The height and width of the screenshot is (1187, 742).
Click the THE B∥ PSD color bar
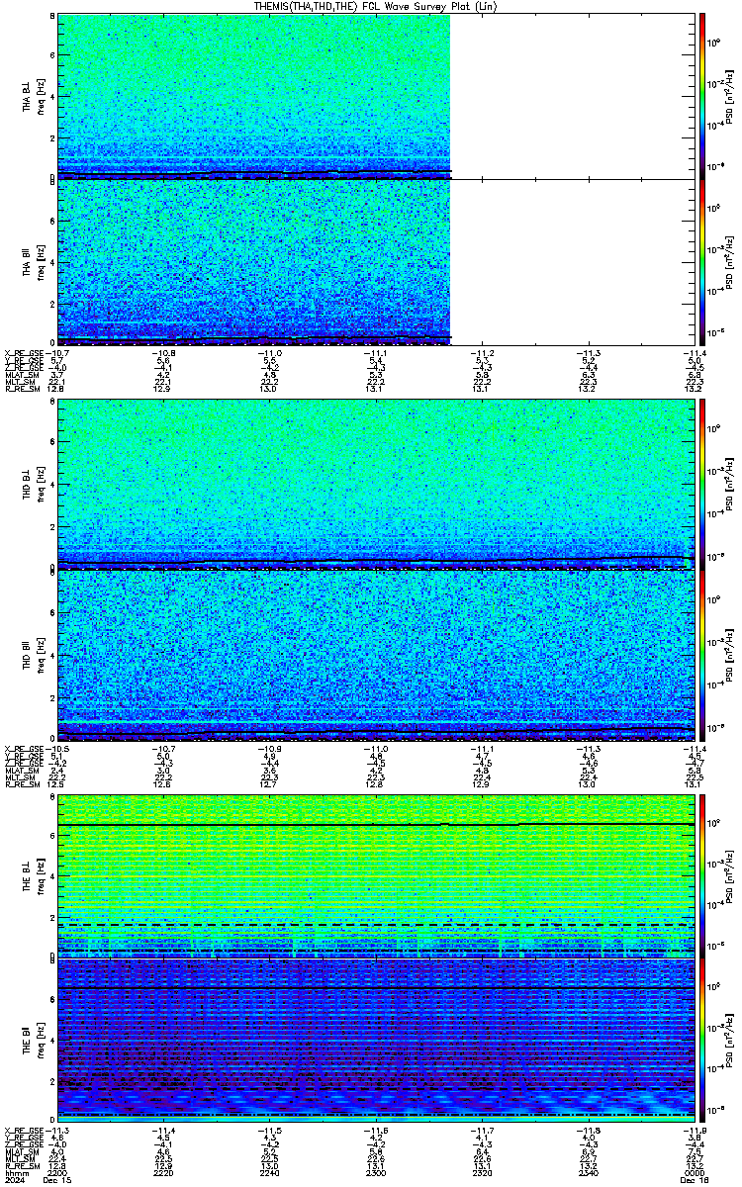(x=702, y=1039)
